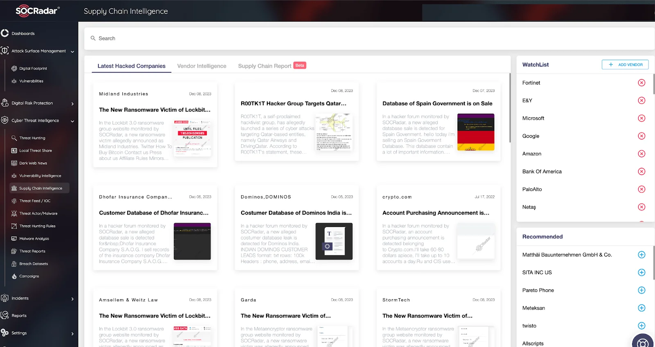Open Customer Database of Dhofar Insurance article
The width and height of the screenshot is (655, 347).
(154, 213)
